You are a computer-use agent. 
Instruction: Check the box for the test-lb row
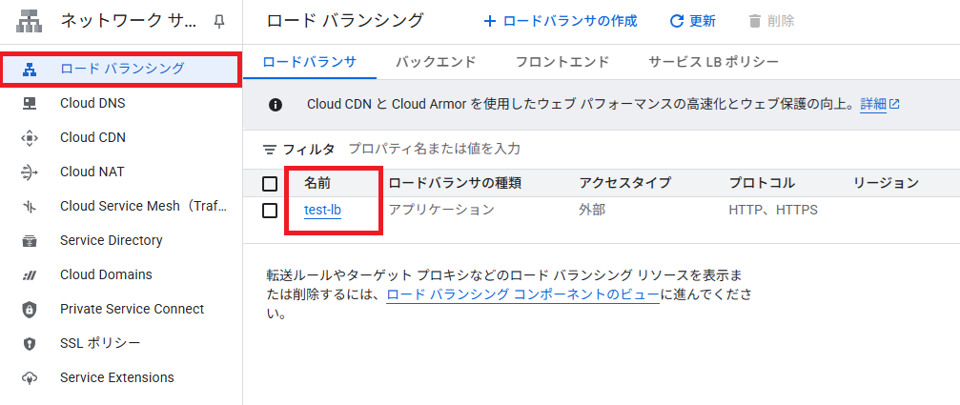pos(270,211)
